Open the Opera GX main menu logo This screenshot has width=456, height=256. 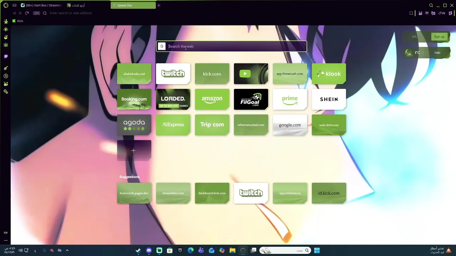click(x=6, y=5)
